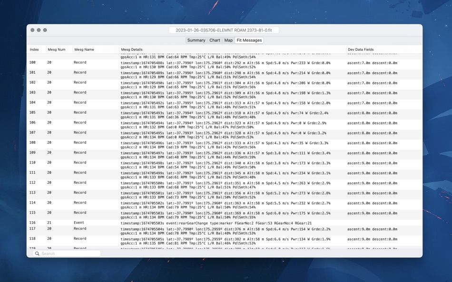
Task: Select row with index 112
Action: click(x=225, y=185)
